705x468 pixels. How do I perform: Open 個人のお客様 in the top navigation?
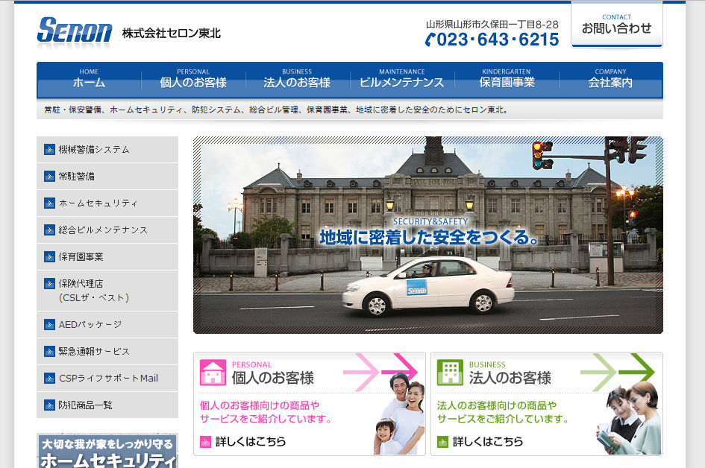coord(193,79)
